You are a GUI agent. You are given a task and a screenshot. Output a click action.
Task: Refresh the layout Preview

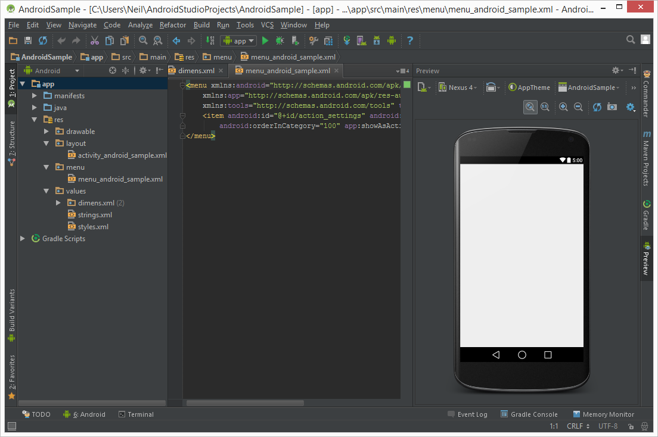pos(597,107)
